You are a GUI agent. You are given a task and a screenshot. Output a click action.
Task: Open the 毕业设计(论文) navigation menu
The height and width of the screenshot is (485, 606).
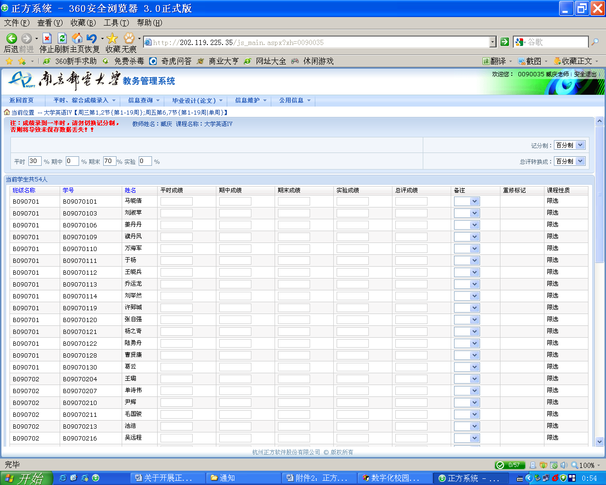(x=197, y=100)
